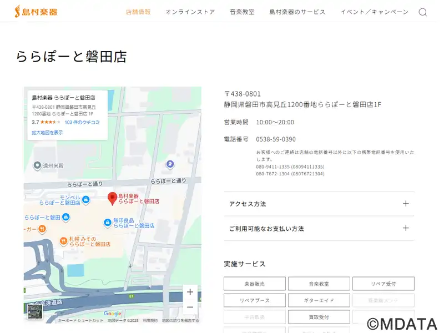Select the 無印良品 shop marker on map
The width and height of the screenshot is (444, 333).
tap(107, 223)
